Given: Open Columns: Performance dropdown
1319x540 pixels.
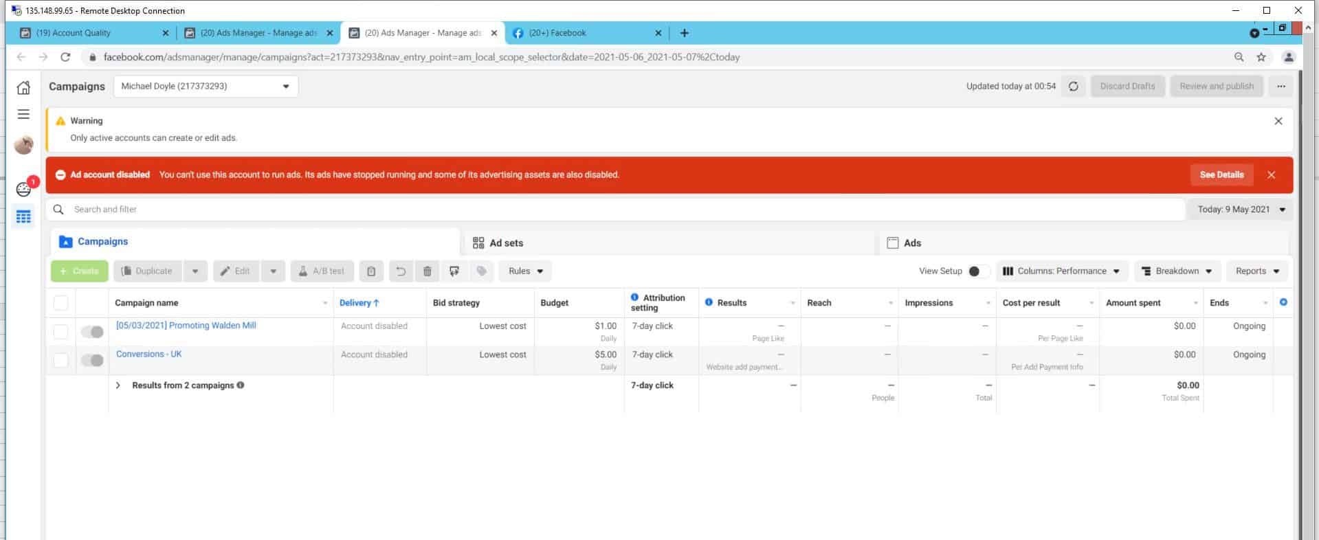Looking at the screenshot, I should click(x=1061, y=271).
